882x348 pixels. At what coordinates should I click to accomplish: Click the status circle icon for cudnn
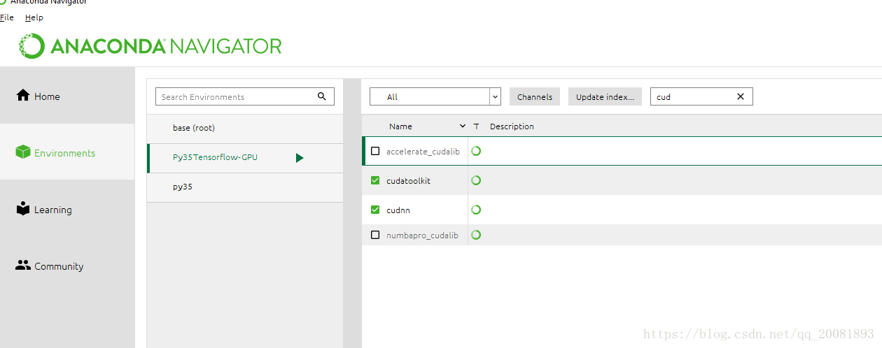click(476, 210)
